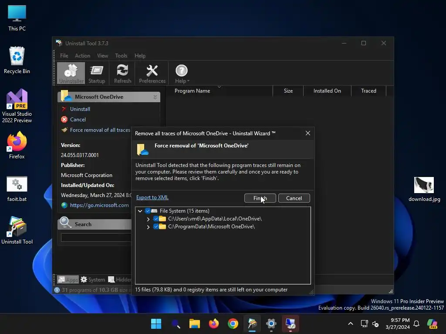The height and width of the screenshot is (334, 446).
Task: Minimize the Uninstall Tool window
Action: (x=344, y=43)
